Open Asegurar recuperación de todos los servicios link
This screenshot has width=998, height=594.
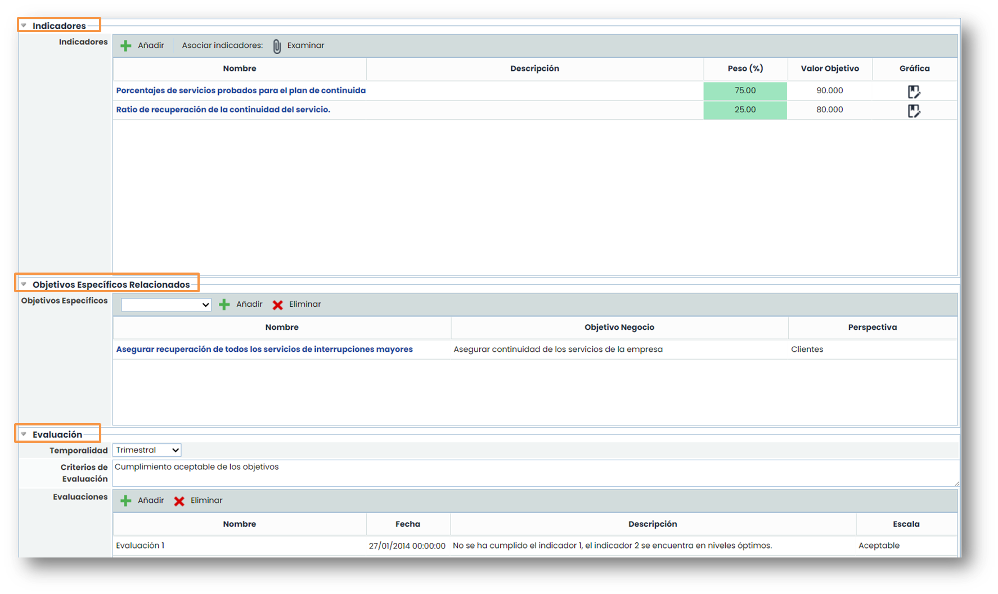coord(264,350)
